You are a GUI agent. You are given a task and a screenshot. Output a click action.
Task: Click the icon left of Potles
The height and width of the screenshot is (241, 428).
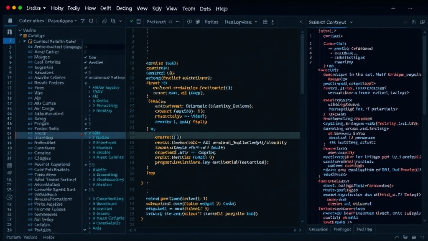[198, 22]
